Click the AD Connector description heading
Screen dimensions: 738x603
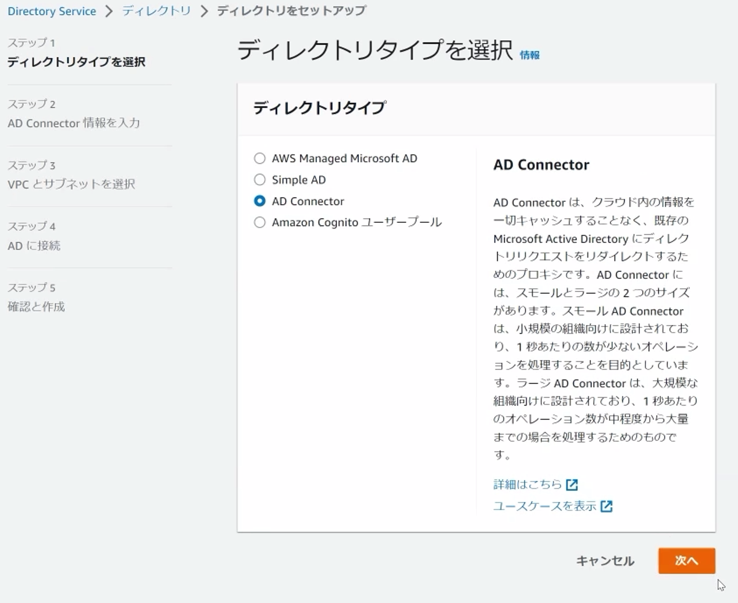541,165
